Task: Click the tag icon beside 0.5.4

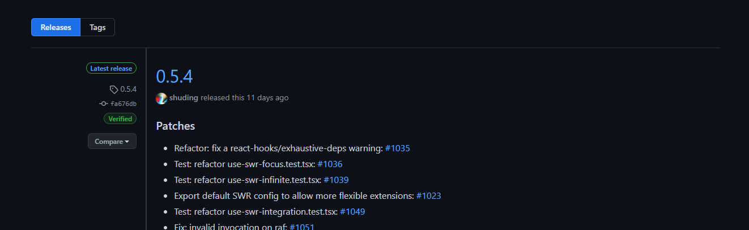Action: 114,90
